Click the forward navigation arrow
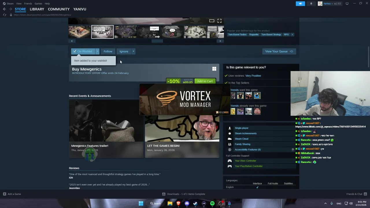Image resolution: width=370 pixels, height=208 pixels. click(x=10, y=9)
